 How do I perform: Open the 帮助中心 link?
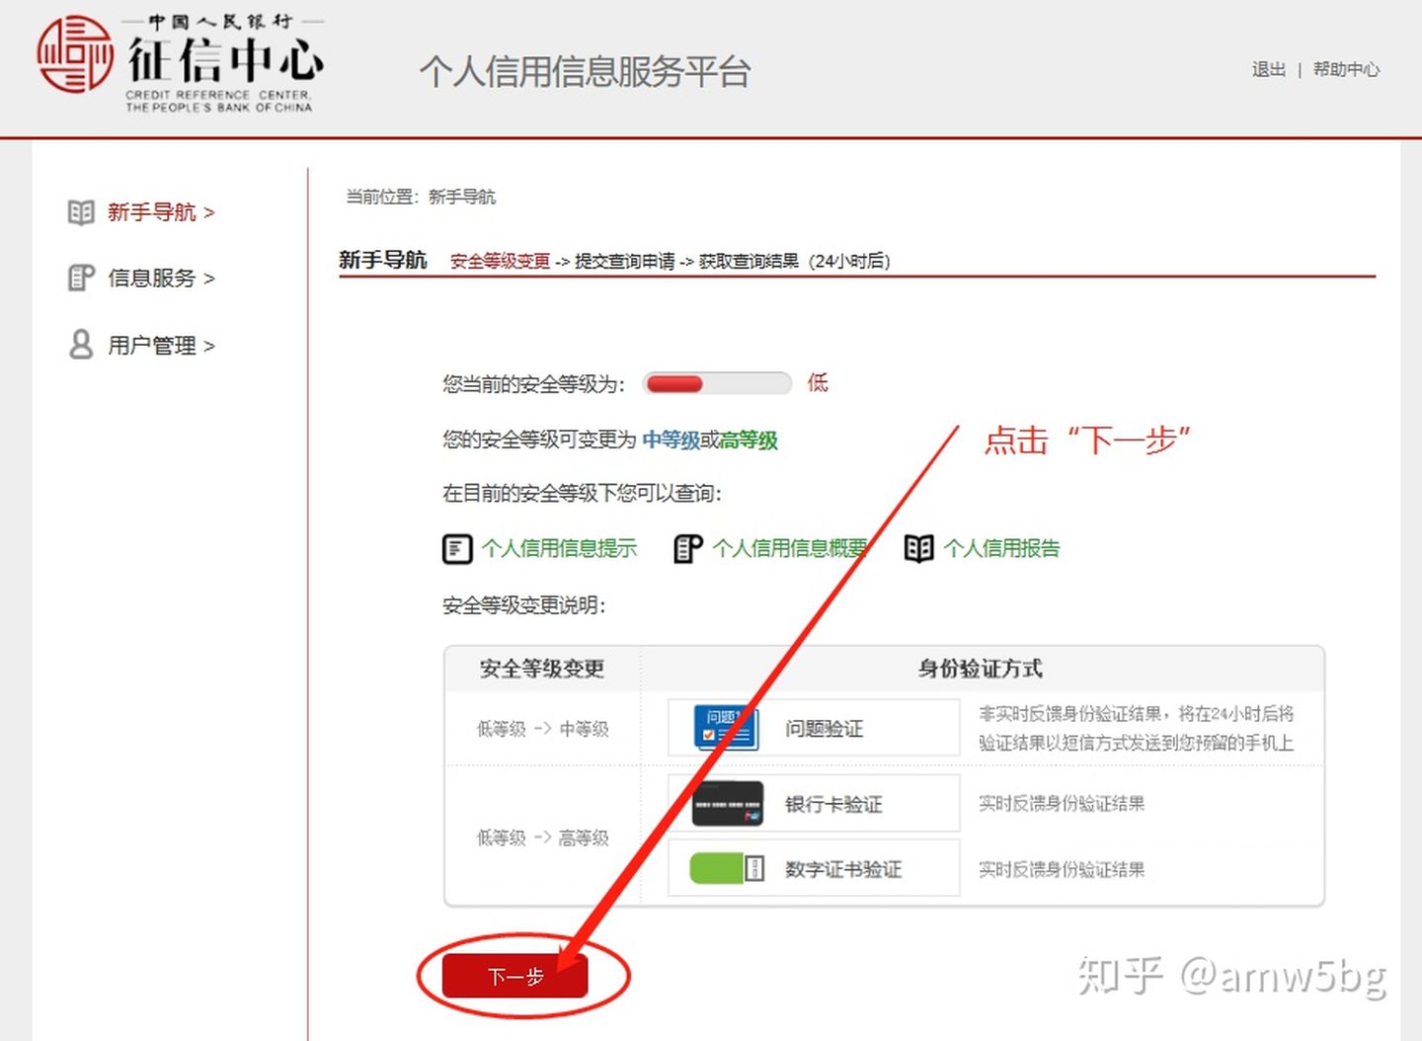[x=1346, y=70]
